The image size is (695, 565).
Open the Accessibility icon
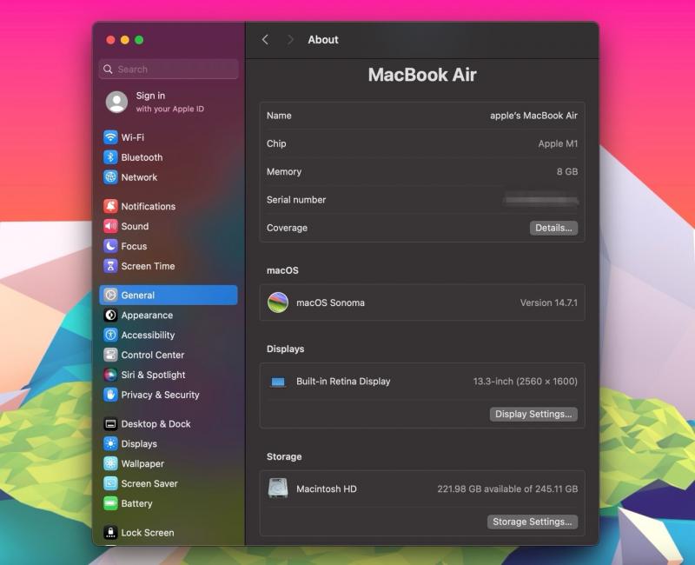110,335
